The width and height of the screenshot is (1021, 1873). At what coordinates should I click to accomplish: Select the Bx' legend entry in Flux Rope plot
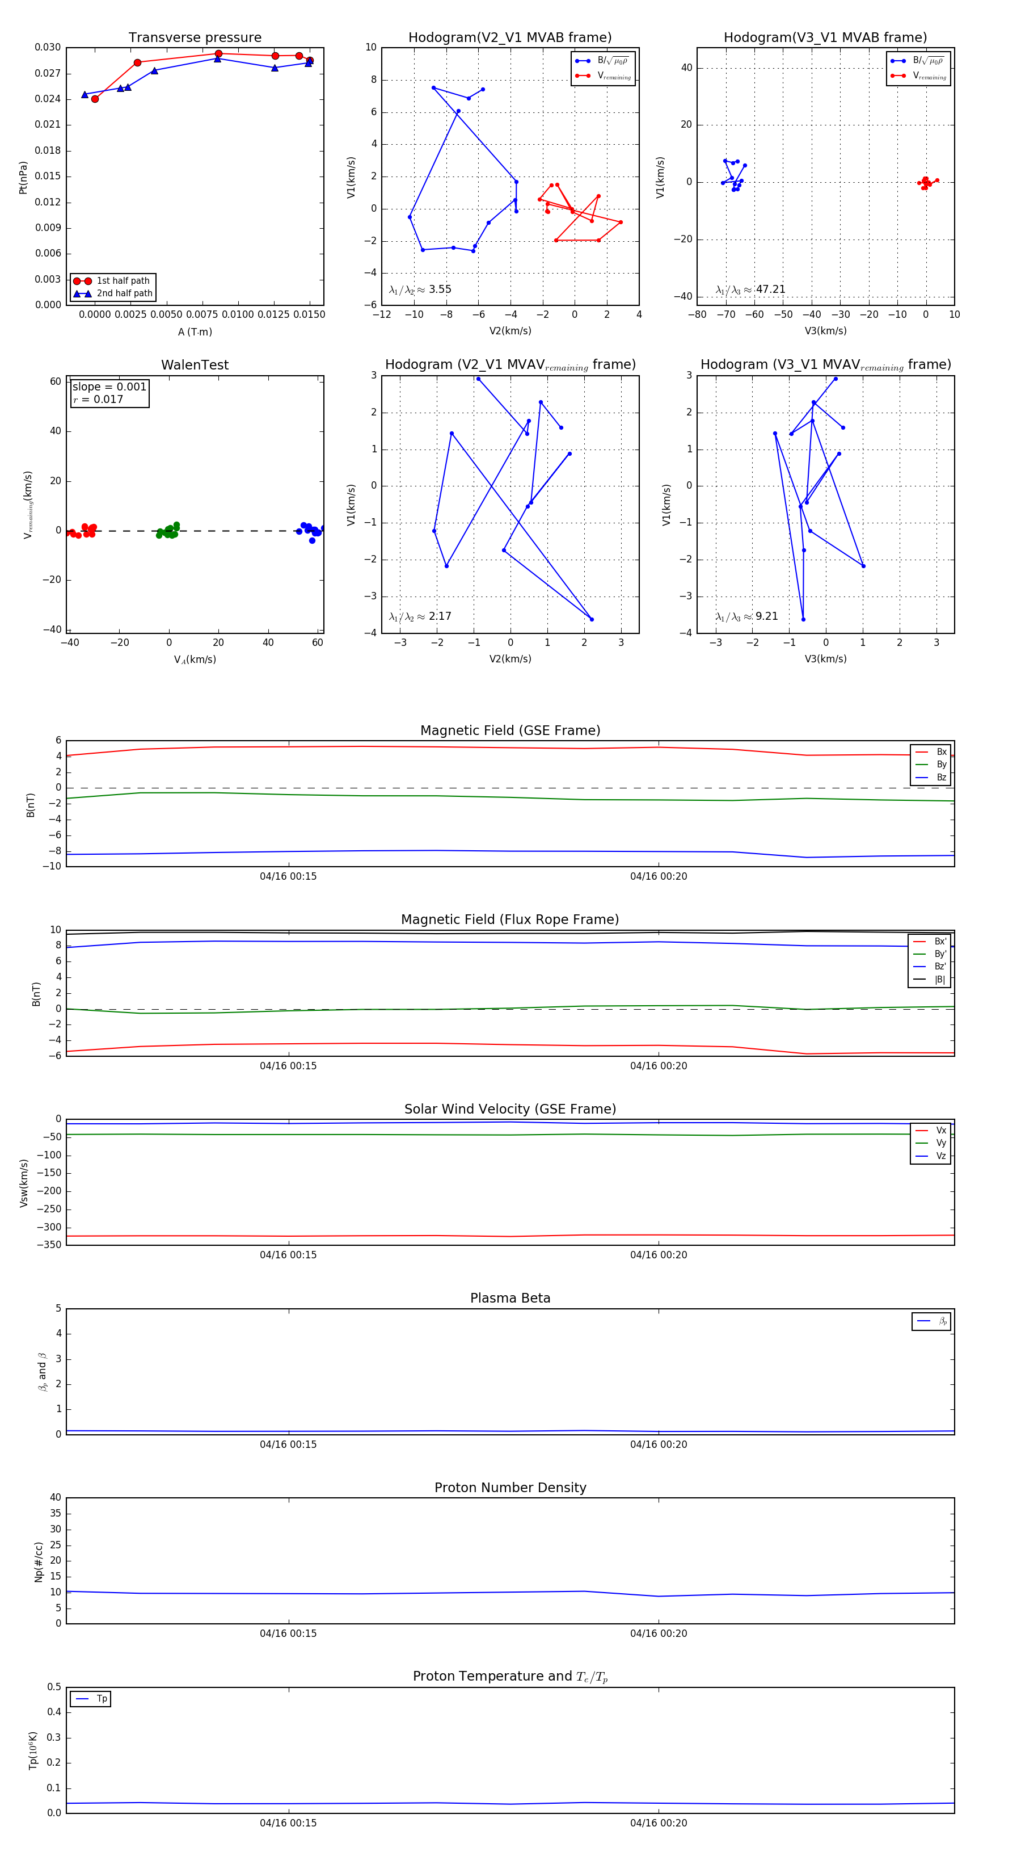point(931,942)
